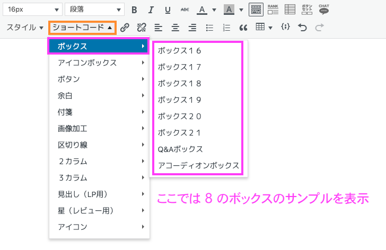
Task: Insert a bulleted list
Action: [x=209, y=28]
